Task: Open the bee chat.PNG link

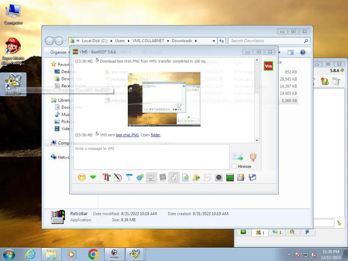Action: (127, 135)
